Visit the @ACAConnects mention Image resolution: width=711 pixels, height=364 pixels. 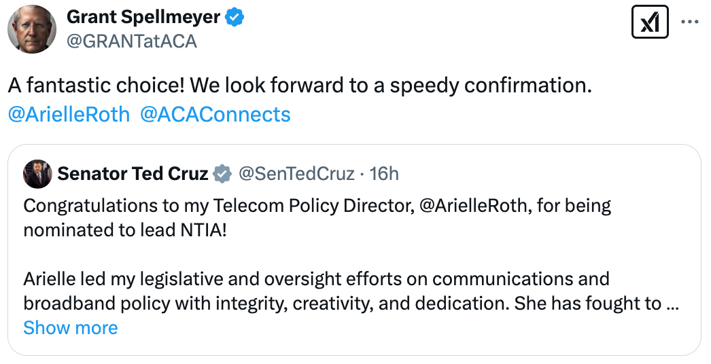(215, 114)
